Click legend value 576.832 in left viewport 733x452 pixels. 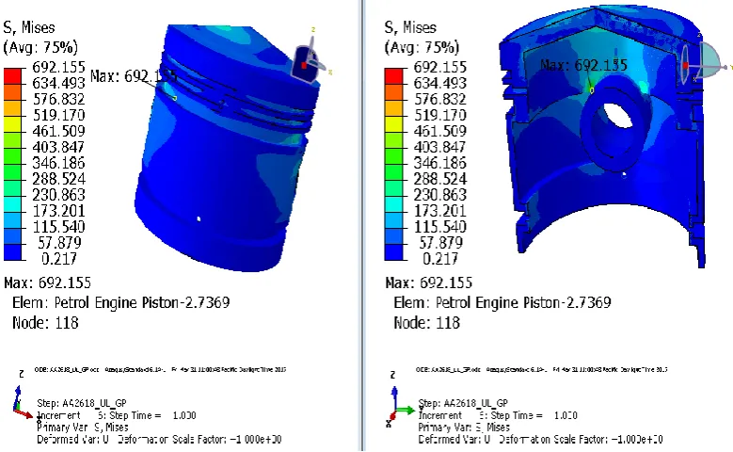point(58,99)
